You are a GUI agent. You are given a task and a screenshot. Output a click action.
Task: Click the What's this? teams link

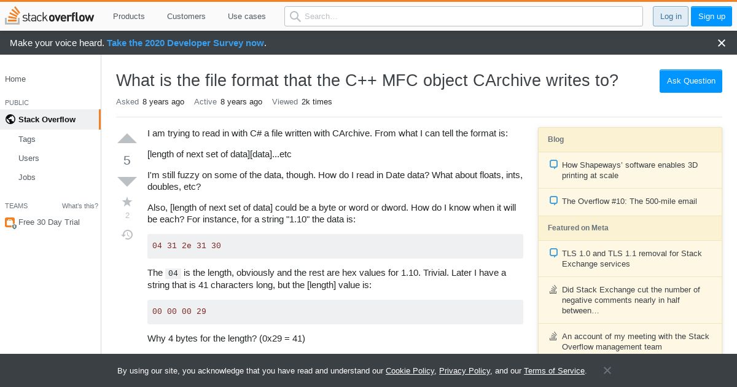pos(80,206)
